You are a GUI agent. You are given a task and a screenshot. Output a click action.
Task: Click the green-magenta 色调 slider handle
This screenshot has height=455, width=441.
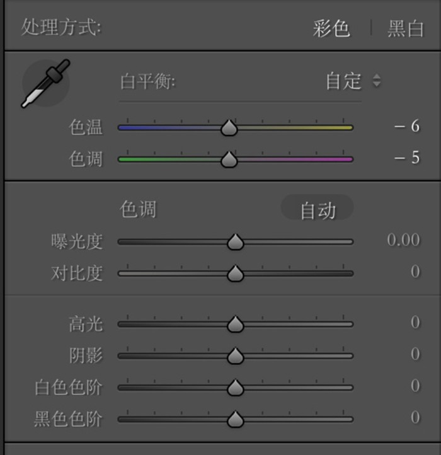229,159
